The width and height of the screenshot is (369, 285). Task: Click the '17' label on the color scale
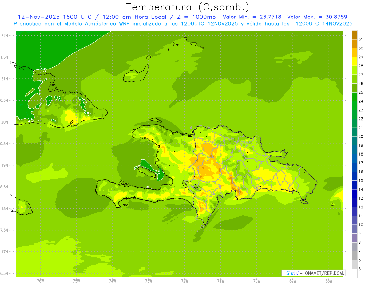[x=361, y=163]
